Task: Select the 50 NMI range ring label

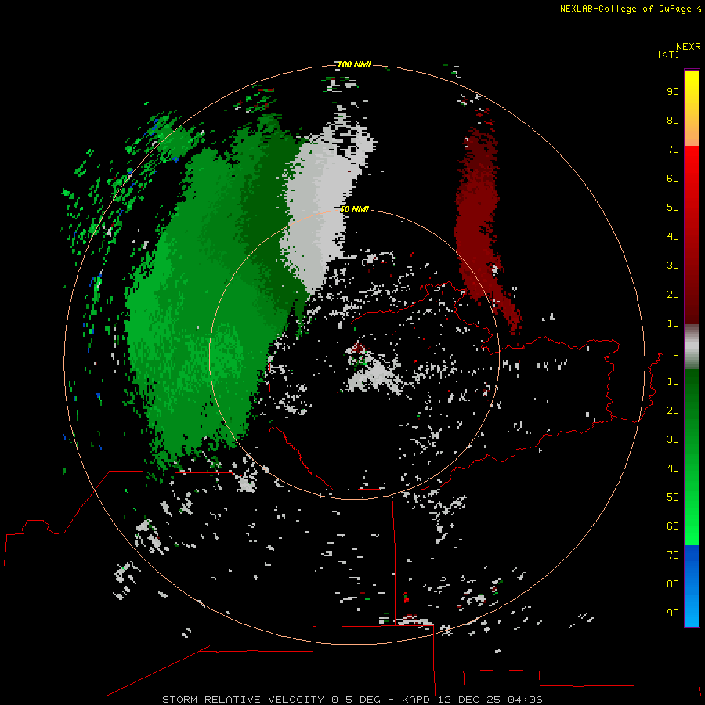Action: (x=354, y=209)
